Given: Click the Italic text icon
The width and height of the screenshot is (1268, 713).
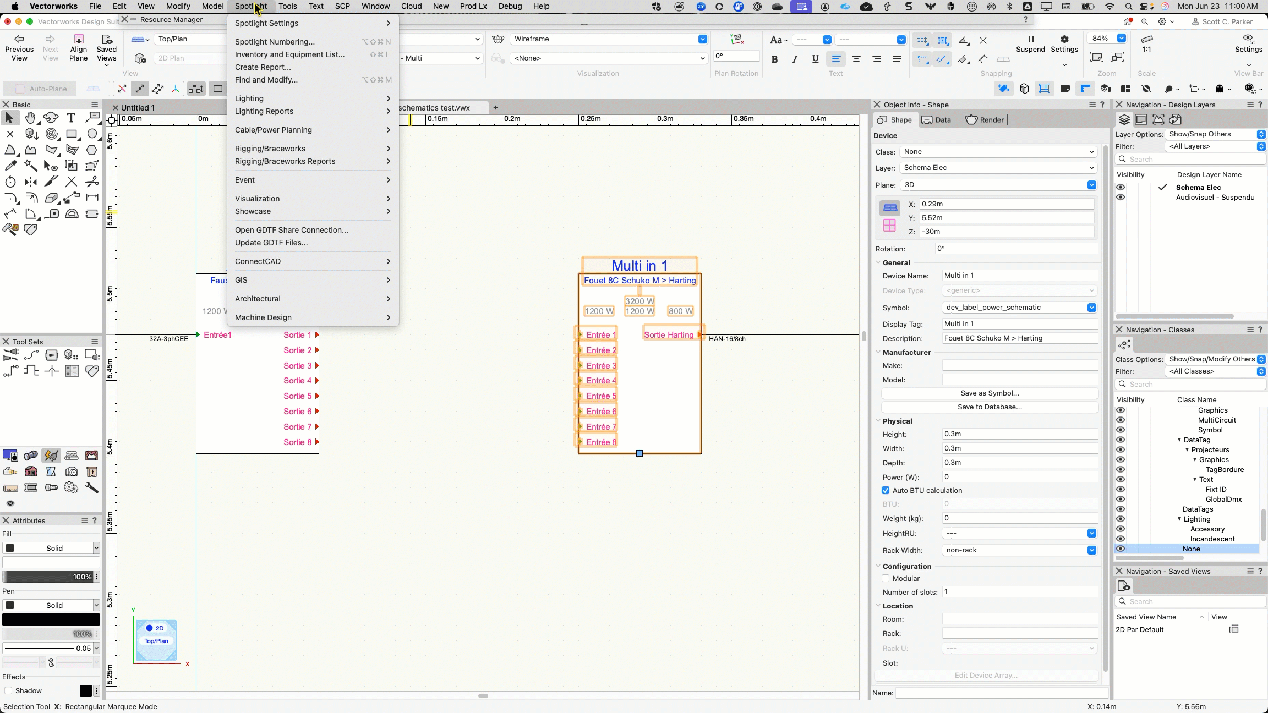Looking at the screenshot, I should click(x=795, y=59).
